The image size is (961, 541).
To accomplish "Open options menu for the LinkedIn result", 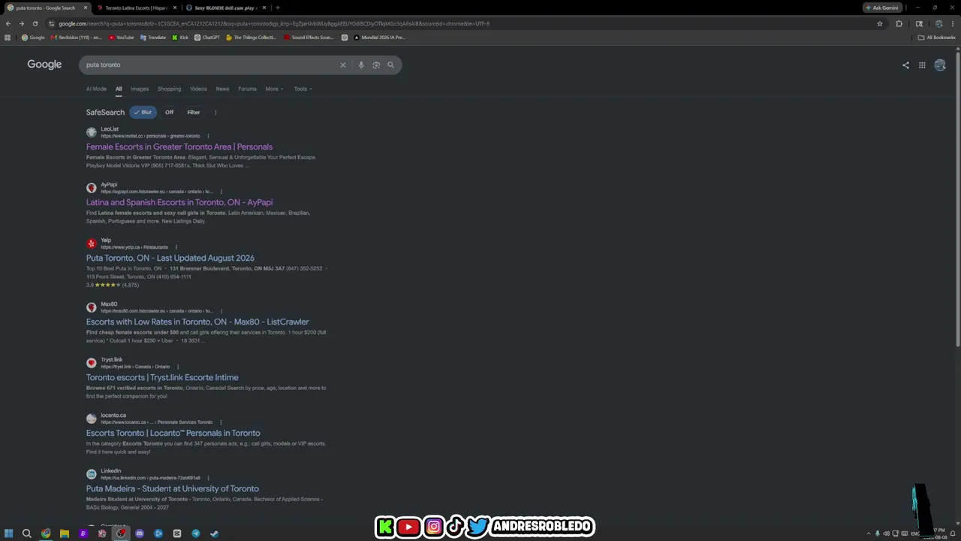I will coord(208,478).
